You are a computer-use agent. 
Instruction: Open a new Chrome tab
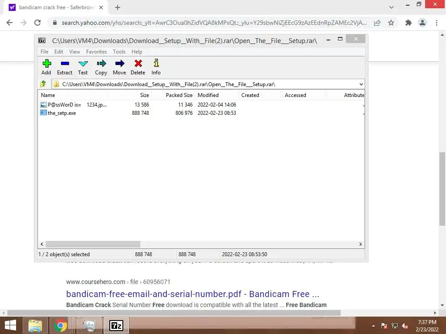coord(118,8)
